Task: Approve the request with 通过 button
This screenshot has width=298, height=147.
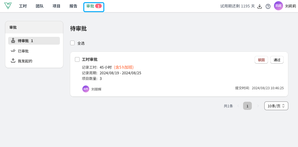Action: [x=277, y=60]
